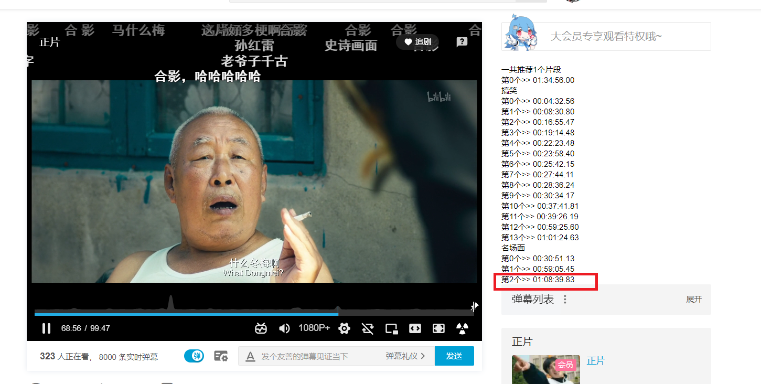761x384 pixels.
Task: Jump to 搞笑 clip 00:59:25.60
Action: pyautogui.click(x=540, y=227)
